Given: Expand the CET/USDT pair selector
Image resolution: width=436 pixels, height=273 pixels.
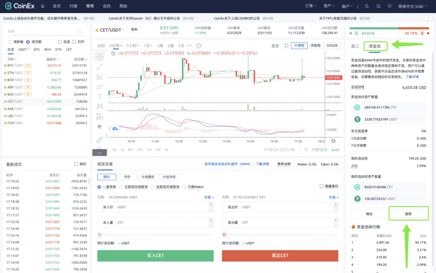Looking at the screenshot, I should (112, 30).
